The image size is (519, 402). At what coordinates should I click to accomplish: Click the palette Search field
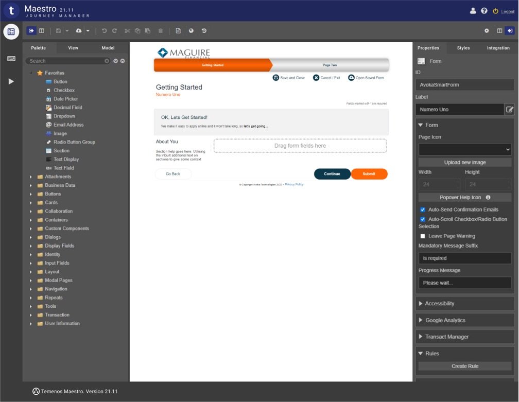(67, 61)
